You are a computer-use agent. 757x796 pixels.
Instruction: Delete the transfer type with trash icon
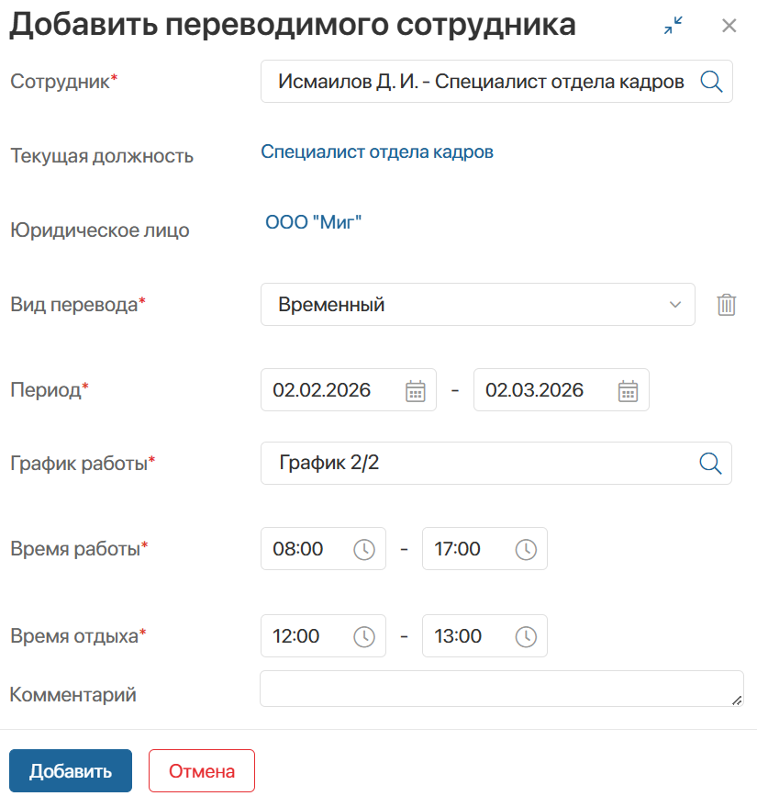point(727,305)
